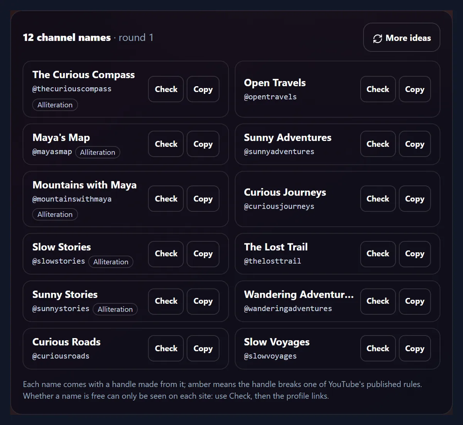The width and height of the screenshot is (463, 425).
Task: Check Curious Journeys availability
Action: [378, 199]
